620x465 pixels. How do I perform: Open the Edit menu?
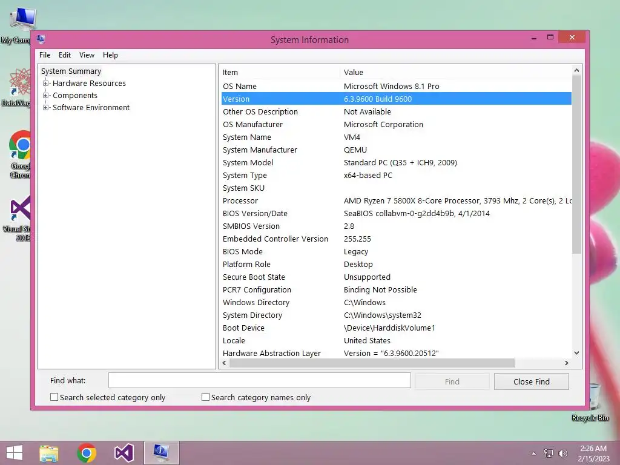click(x=64, y=55)
